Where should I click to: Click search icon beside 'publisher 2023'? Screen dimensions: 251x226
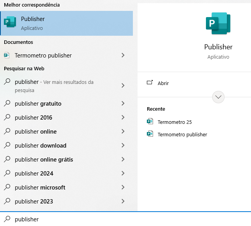[7, 201]
